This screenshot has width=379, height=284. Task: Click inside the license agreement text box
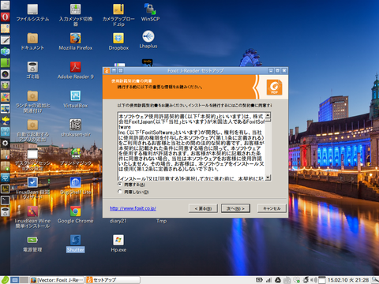[191, 147]
